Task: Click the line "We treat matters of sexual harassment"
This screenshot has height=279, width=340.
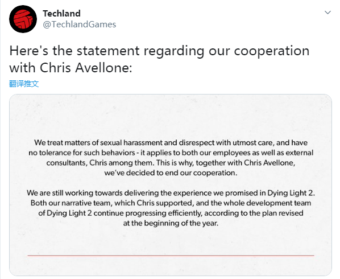Action: pos(171,143)
